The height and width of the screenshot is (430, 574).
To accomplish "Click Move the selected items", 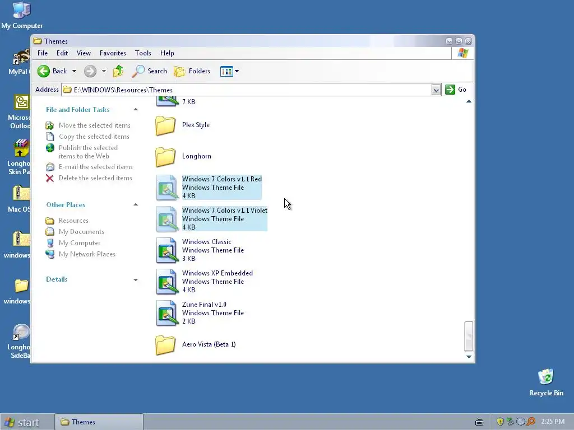I will [x=94, y=125].
